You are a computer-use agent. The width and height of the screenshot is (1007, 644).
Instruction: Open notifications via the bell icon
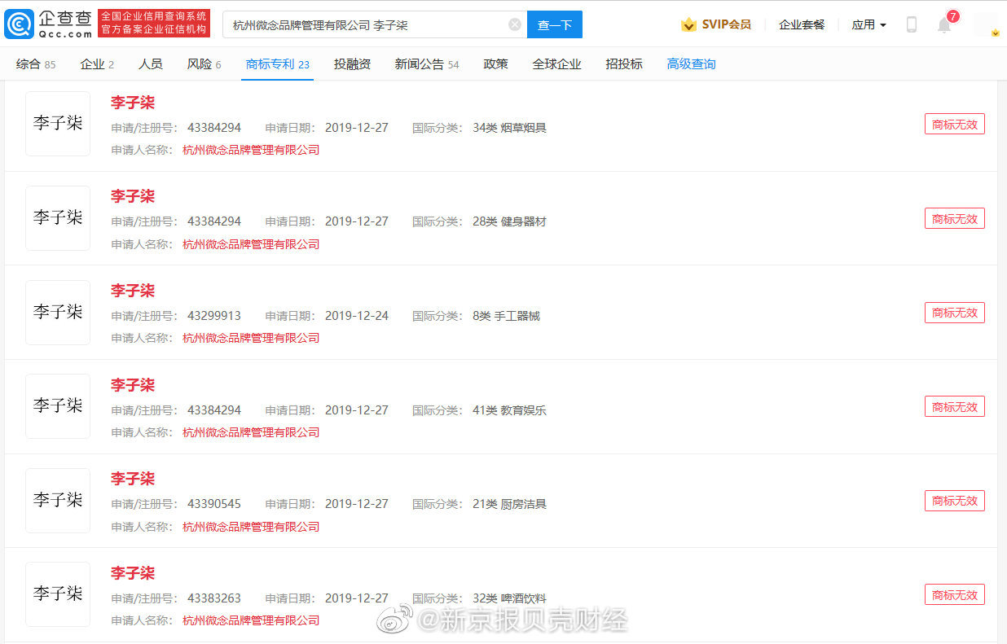[943, 24]
